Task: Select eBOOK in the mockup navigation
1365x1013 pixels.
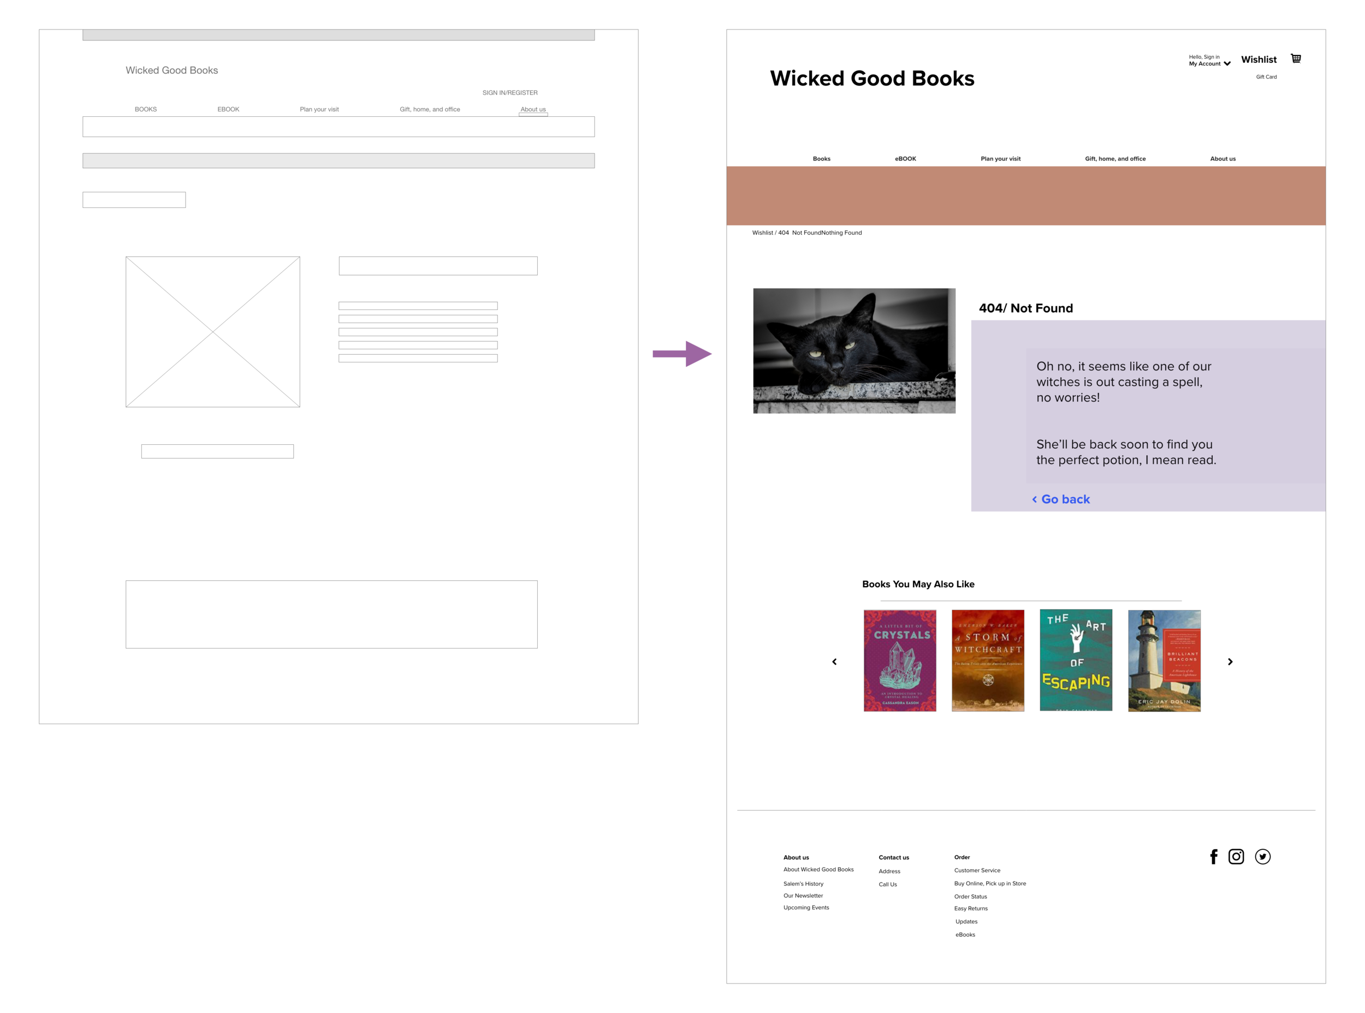Action: [x=905, y=159]
